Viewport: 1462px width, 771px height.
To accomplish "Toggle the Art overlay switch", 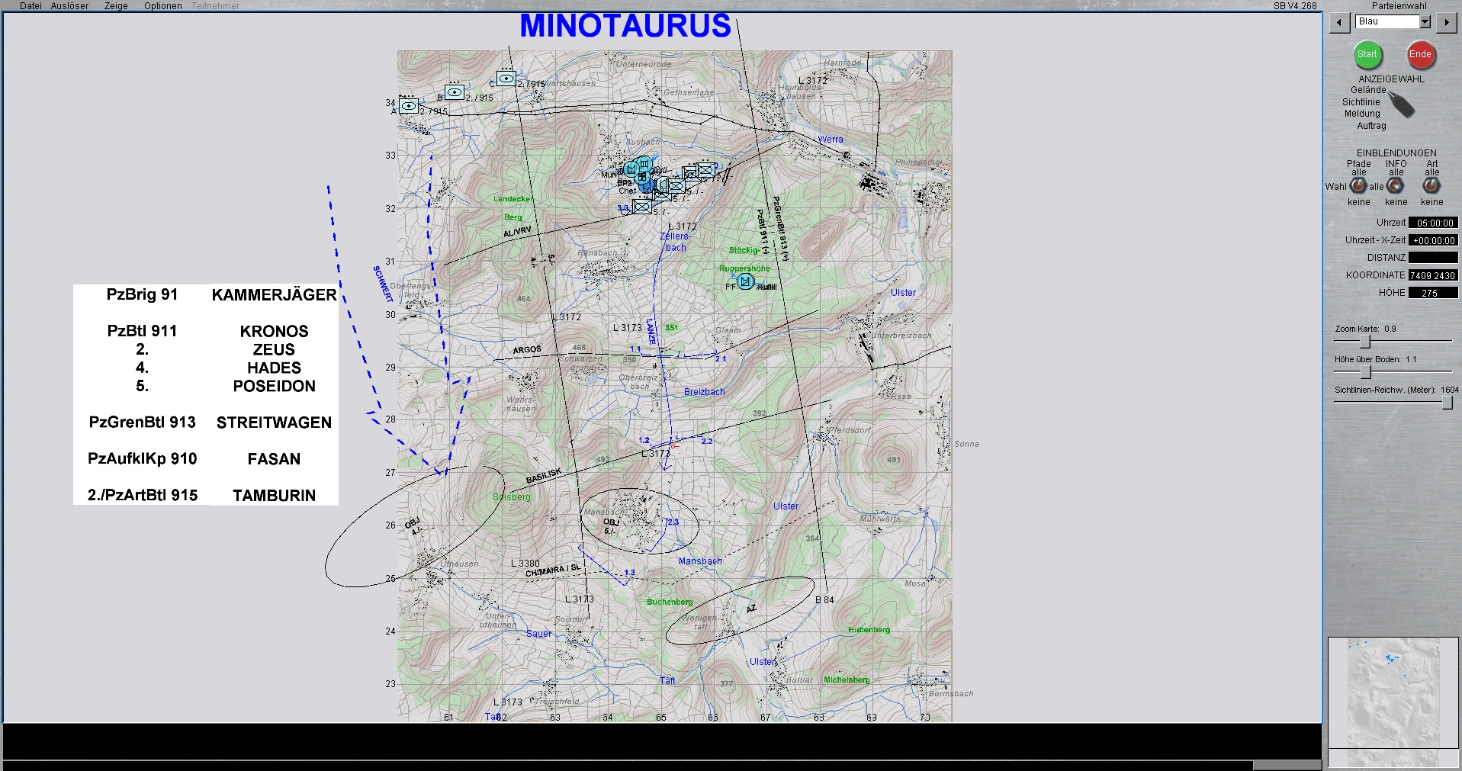I will click(x=1431, y=185).
